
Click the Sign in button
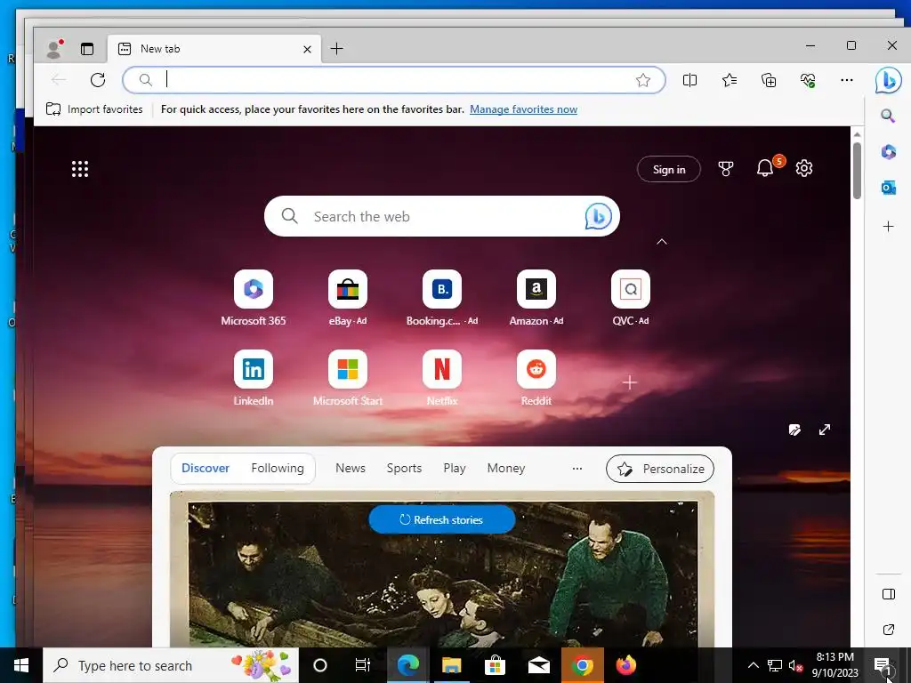(x=669, y=169)
